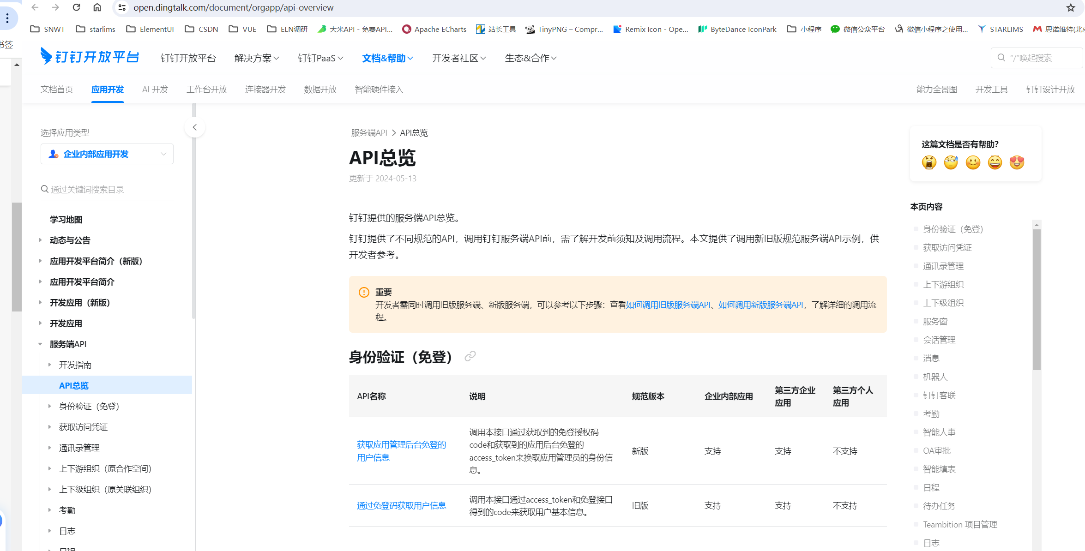Image resolution: width=1085 pixels, height=551 pixels.
Task: Open the 文档&帮助 dropdown menu
Action: (x=387, y=58)
